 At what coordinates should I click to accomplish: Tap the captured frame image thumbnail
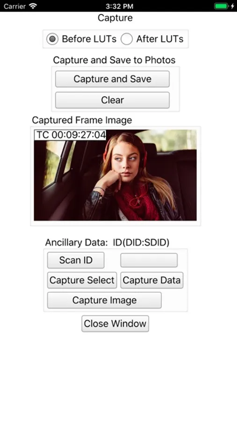(115, 175)
